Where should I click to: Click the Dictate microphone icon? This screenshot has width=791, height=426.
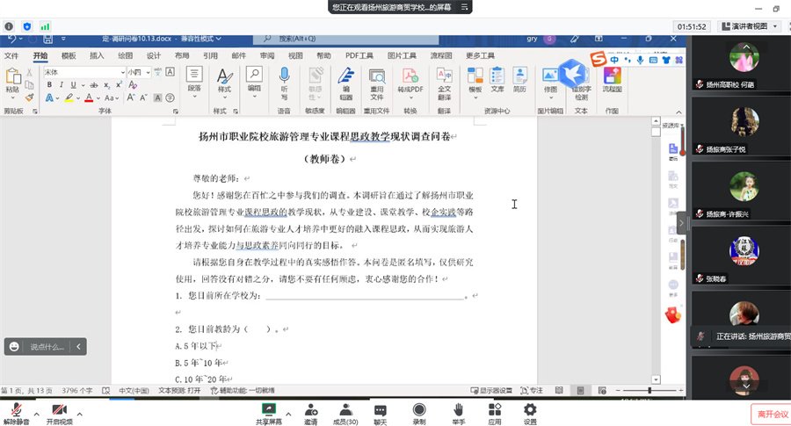284,76
